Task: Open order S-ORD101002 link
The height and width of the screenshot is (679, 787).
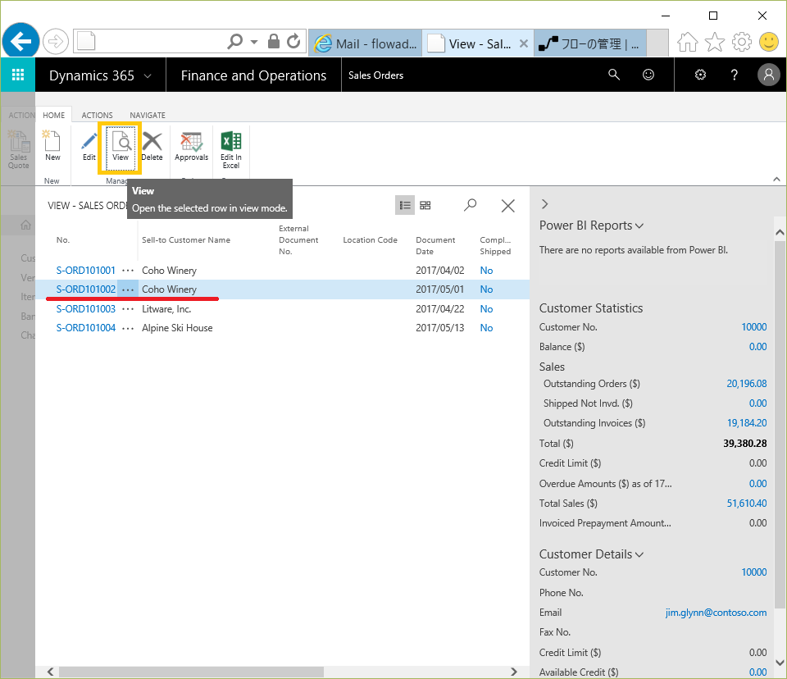Action: 86,289
